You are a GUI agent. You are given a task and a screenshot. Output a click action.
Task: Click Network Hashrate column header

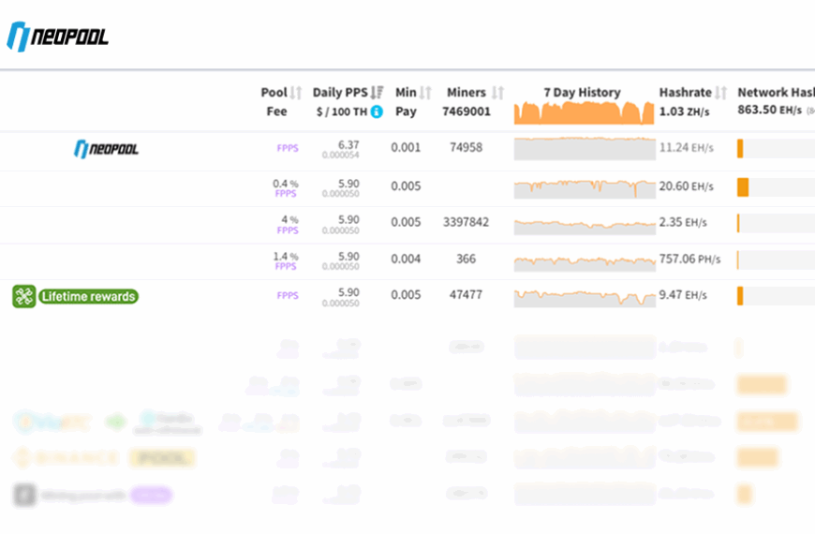click(776, 93)
